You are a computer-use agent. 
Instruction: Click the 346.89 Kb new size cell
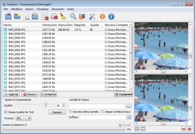tap(64, 29)
